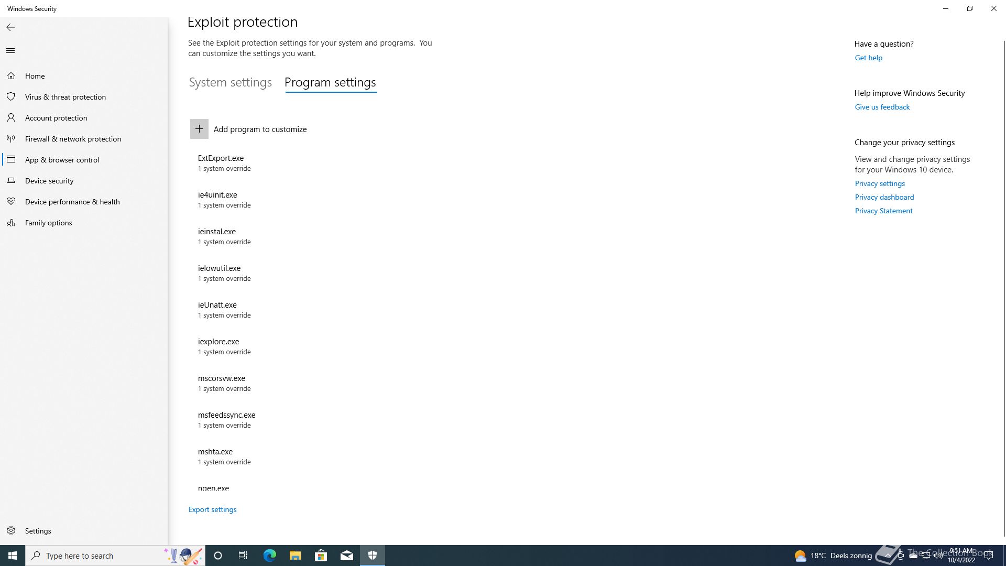
Task: Click Windows Security shield in taskbar
Action: [373, 556]
